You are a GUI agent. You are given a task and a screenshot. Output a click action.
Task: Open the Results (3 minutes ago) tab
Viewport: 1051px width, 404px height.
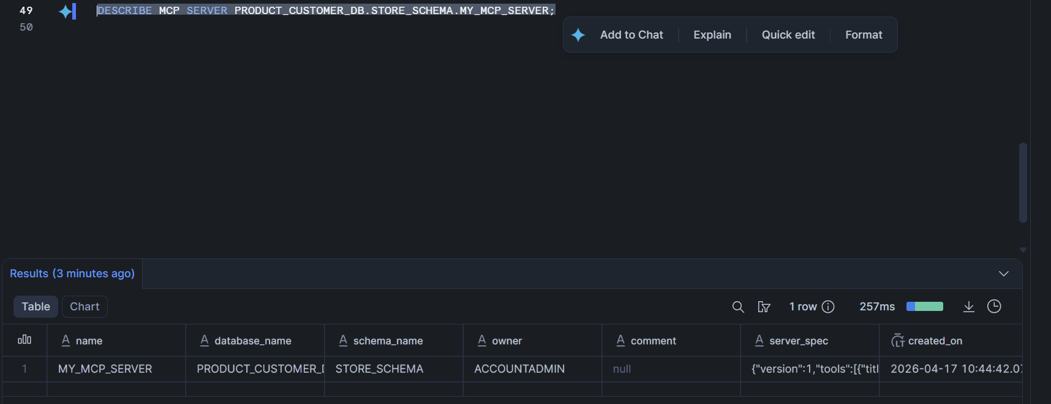coord(72,274)
